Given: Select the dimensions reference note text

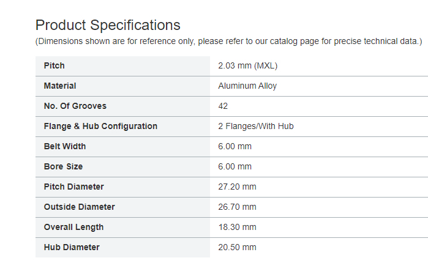Looking at the screenshot, I should click(229, 41).
